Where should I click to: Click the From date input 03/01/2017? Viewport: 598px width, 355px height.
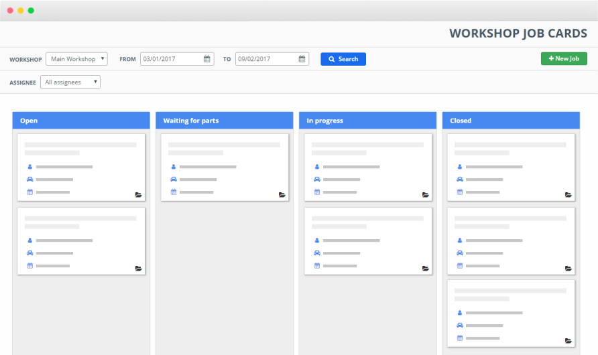click(x=171, y=59)
